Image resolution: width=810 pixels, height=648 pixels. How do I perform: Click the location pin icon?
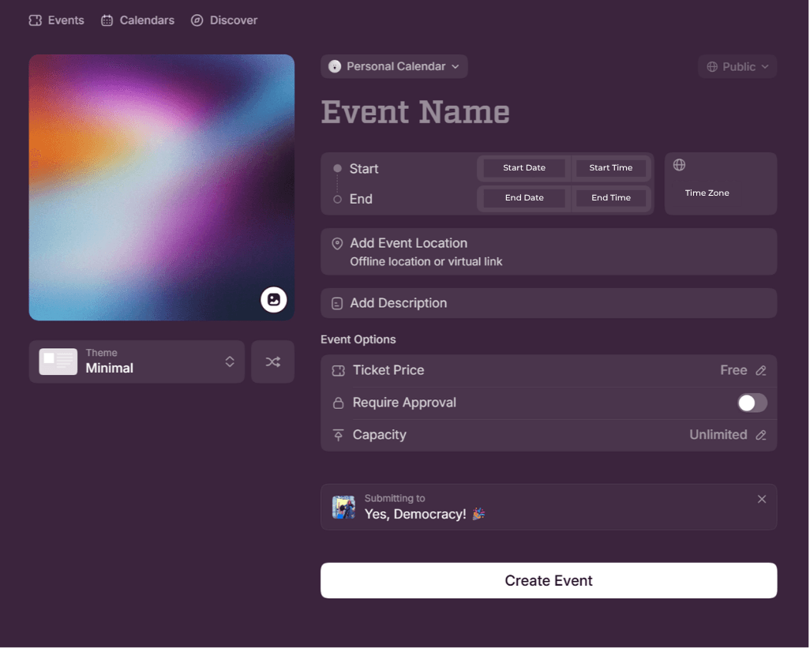point(337,244)
